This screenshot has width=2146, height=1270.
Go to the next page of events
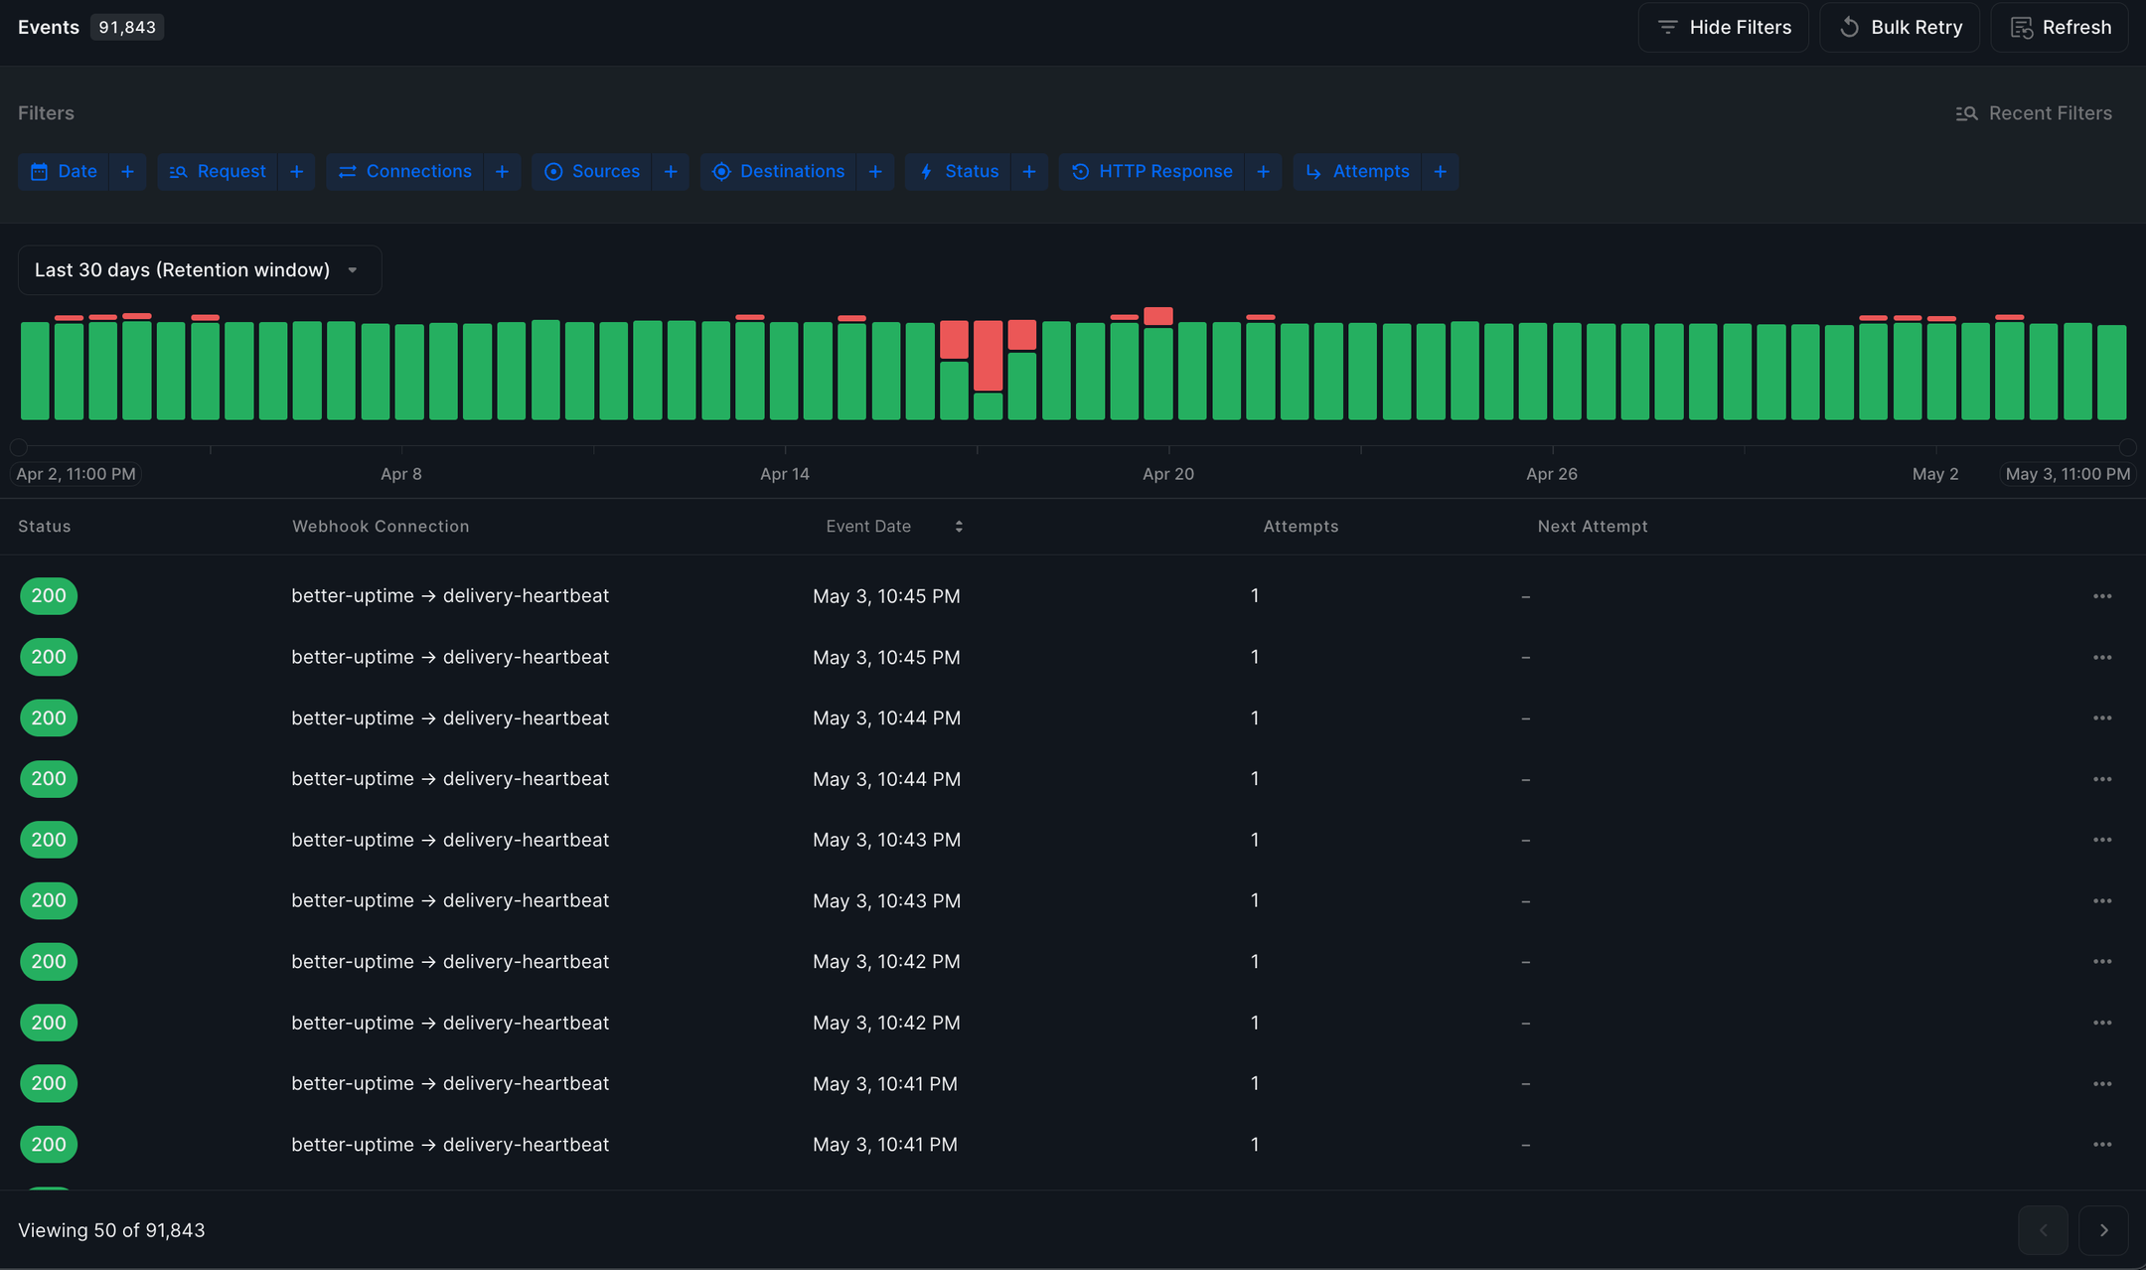pyautogui.click(x=2105, y=1229)
